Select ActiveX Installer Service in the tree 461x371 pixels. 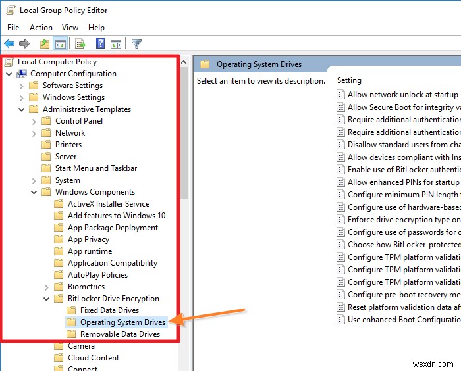pos(109,204)
